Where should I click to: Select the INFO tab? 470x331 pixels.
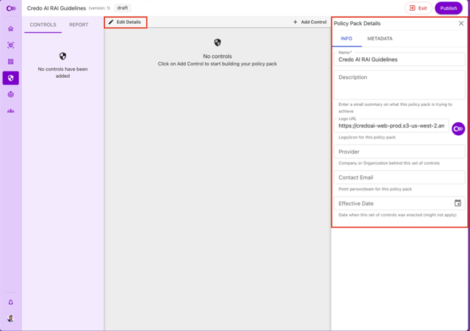click(346, 39)
